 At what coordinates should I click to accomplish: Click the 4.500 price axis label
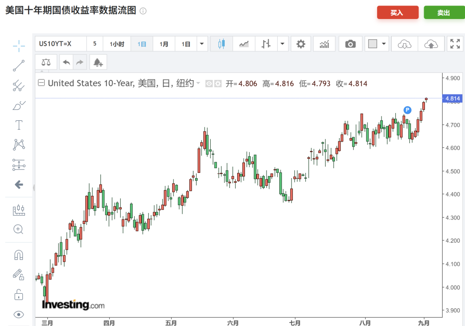453,171
